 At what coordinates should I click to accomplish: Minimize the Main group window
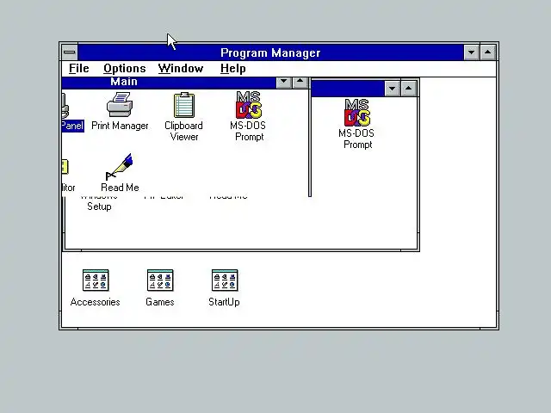pos(284,83)
